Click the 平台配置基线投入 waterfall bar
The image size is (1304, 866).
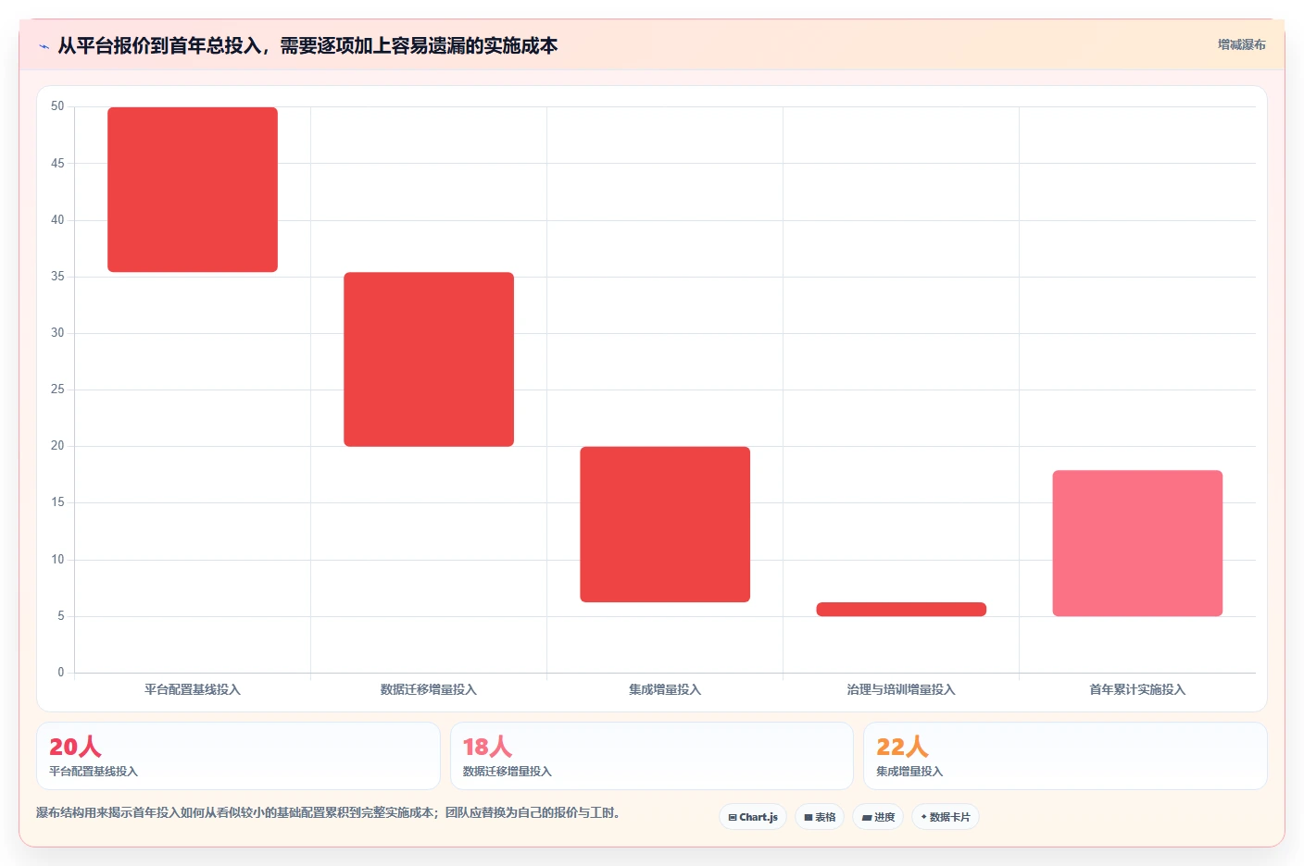pos(193,190)
